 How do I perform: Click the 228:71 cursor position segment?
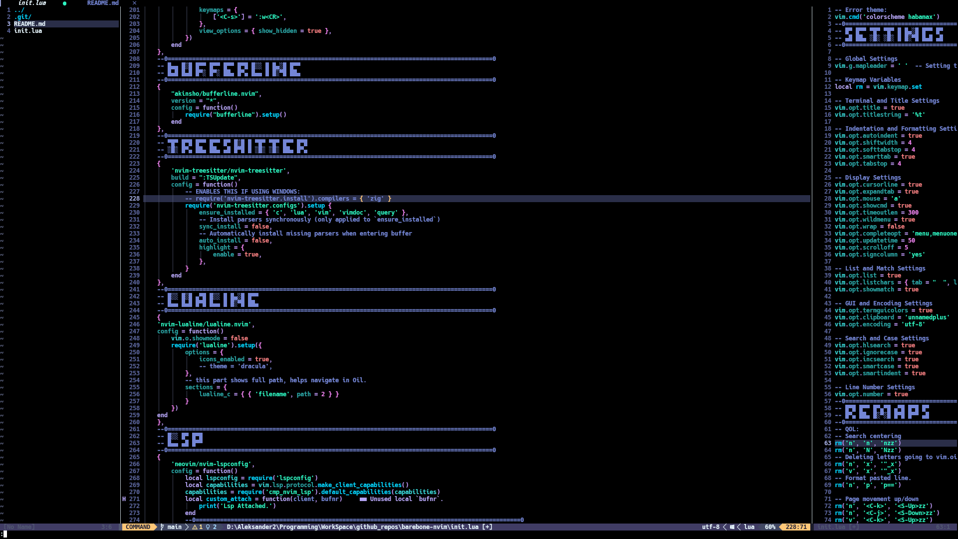(796, 527)
